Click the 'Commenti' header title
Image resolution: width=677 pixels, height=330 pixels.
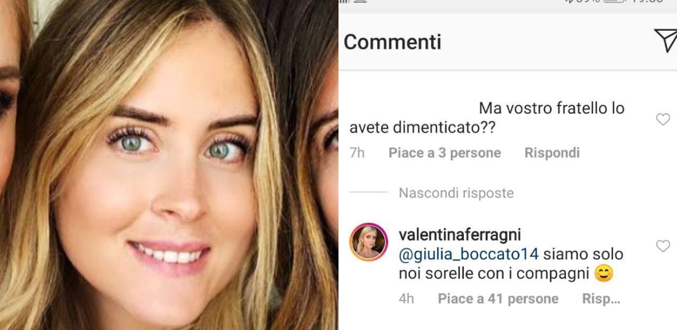tap(392, 42)
